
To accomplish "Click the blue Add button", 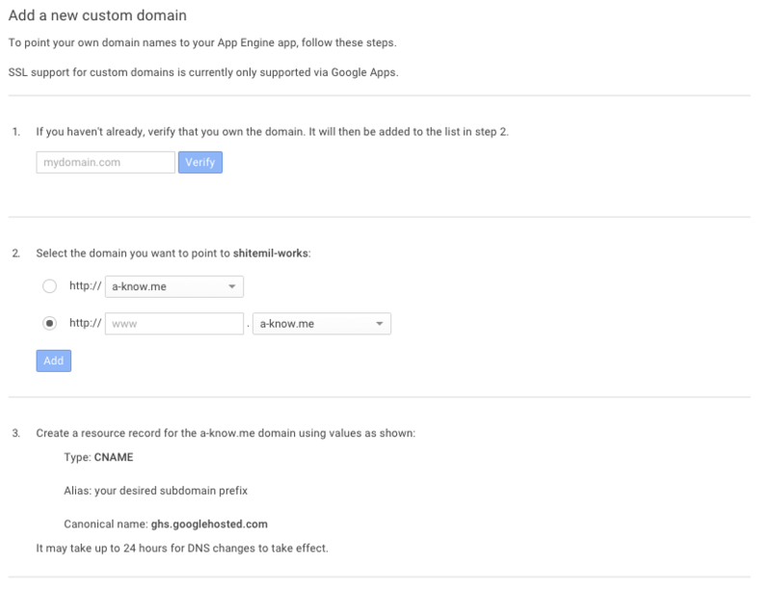I will pyautogui.click(x=54, y=361).
